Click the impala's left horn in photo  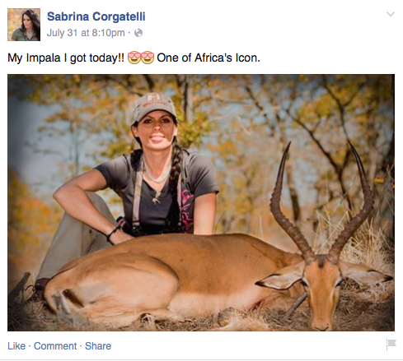(x=288, y=203)
